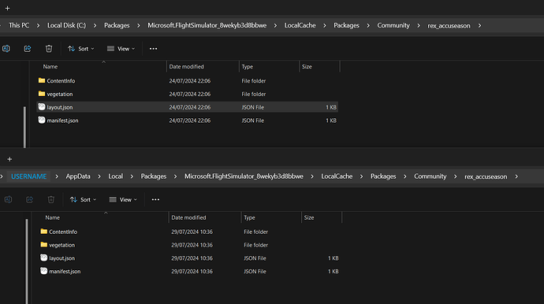Click the Share icon in top window toolbar

tap(28, 49)
